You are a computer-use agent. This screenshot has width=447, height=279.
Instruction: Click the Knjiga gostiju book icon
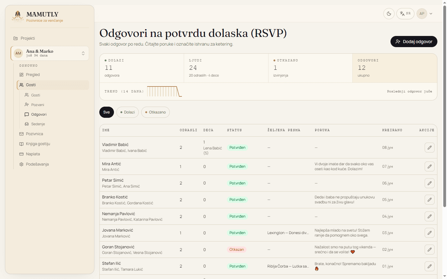tap(21, 144)
